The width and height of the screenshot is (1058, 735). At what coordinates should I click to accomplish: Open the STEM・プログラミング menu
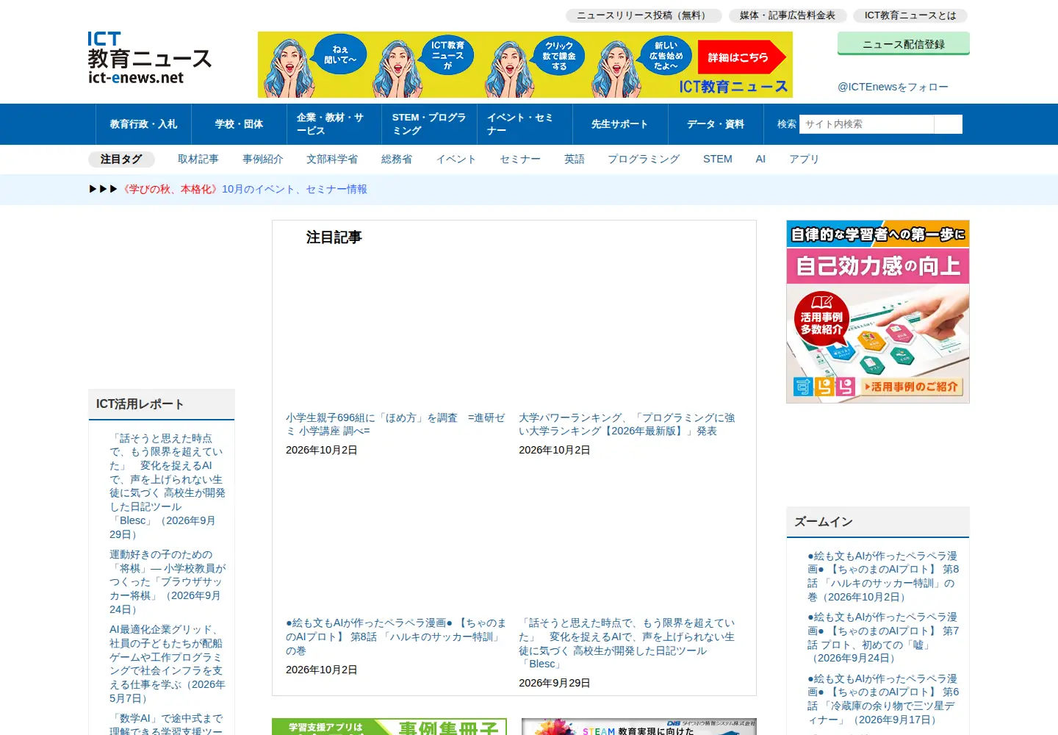point(430,124)
